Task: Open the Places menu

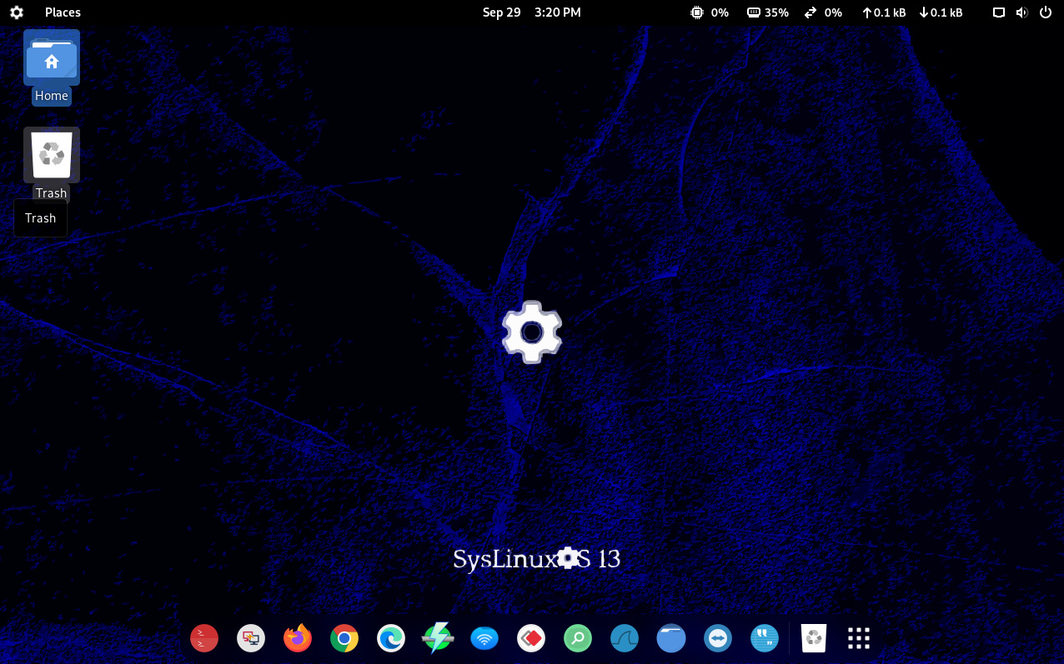Action: [63, 12]
